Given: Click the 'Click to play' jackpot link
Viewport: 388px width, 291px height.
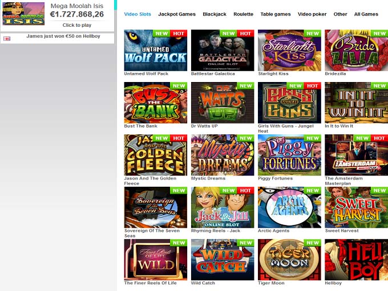Looking at the screenshot, I should click(x=77, y=25).
